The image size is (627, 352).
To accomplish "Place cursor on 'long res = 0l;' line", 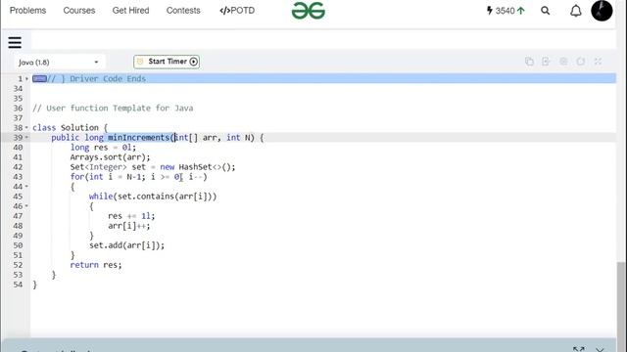I will point(103,148).
